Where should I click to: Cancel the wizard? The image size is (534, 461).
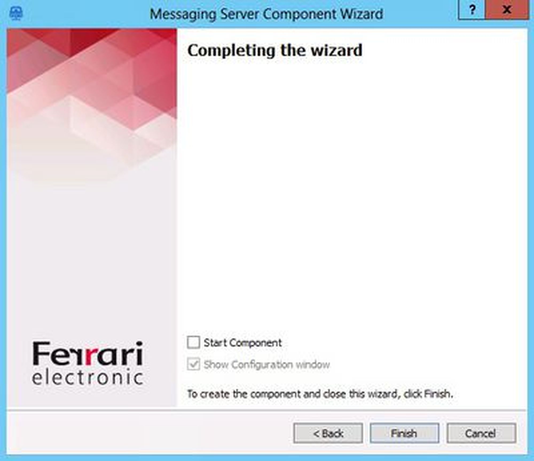click(481, 433)
